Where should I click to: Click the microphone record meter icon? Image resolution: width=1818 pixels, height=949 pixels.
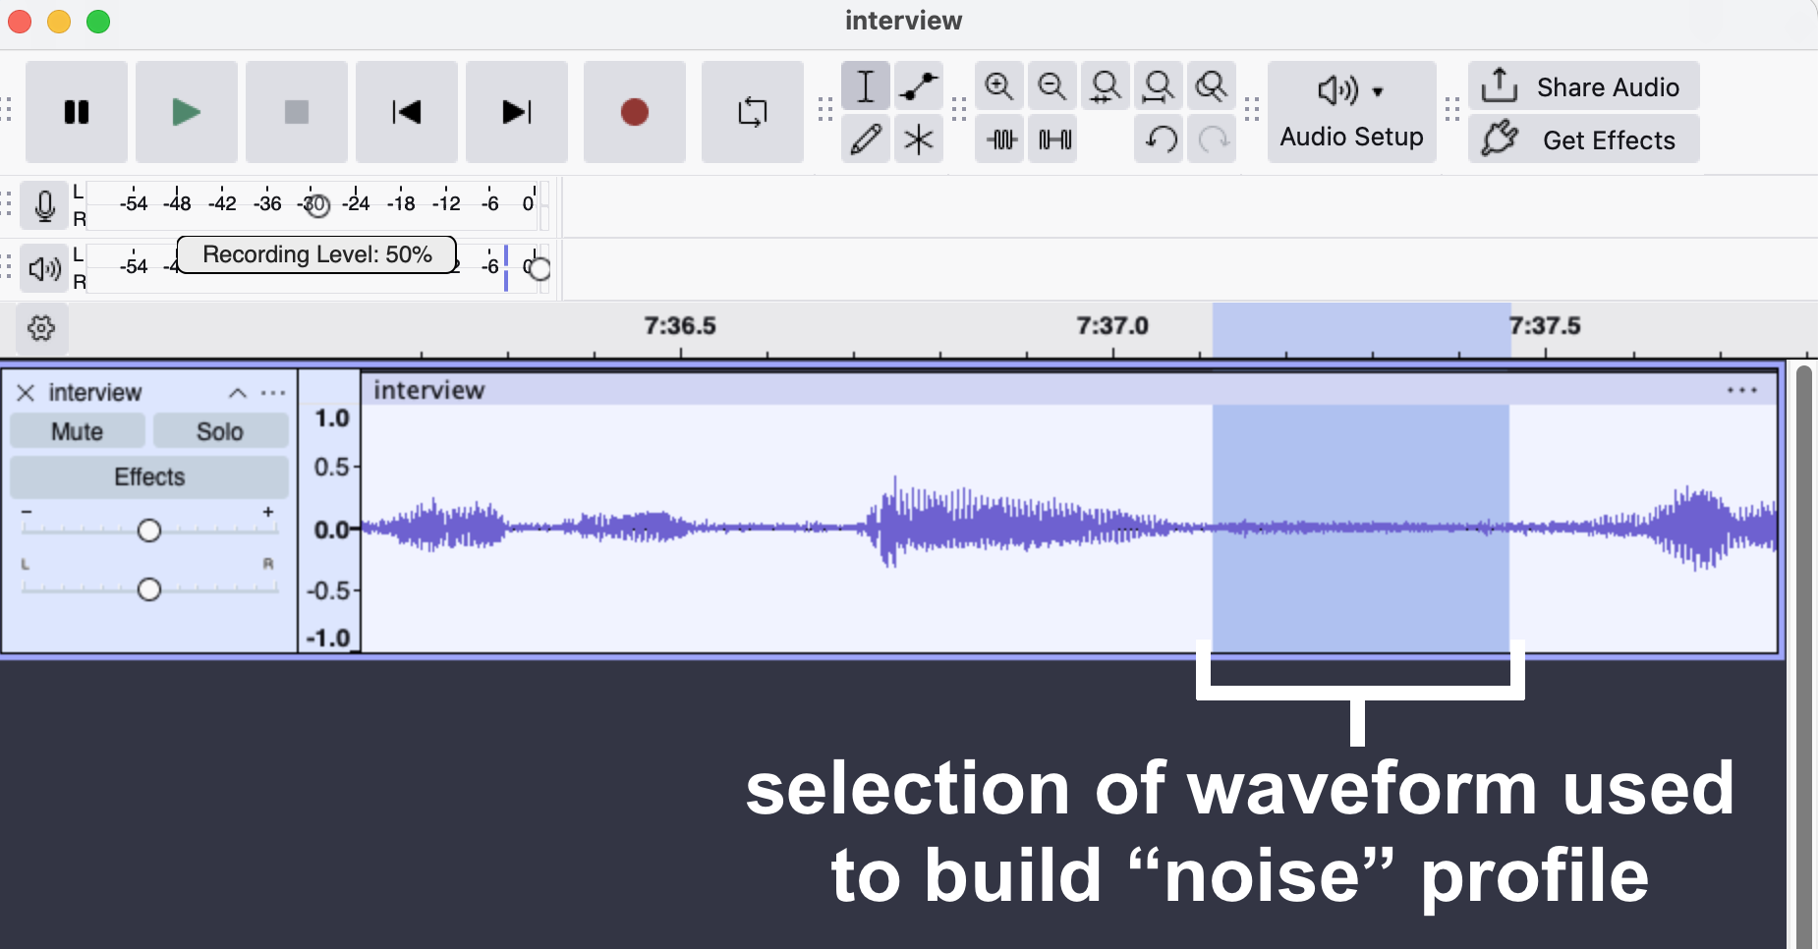point(44,205)
